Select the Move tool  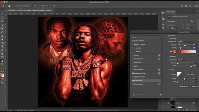coord(2,14)
